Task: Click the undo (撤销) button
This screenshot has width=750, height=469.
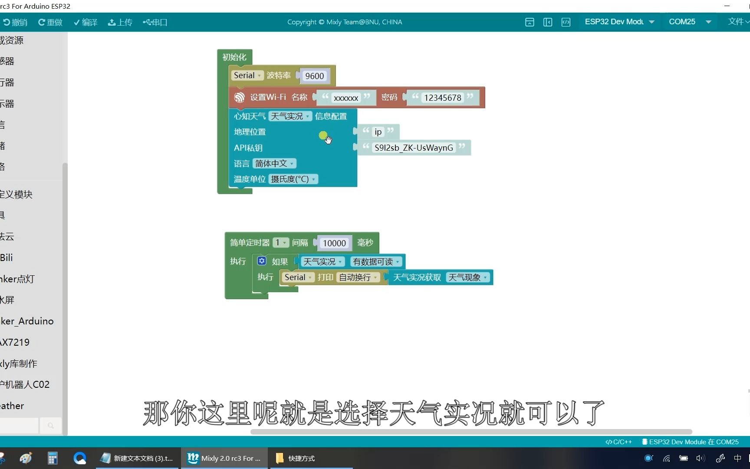Action: point(16,22)
